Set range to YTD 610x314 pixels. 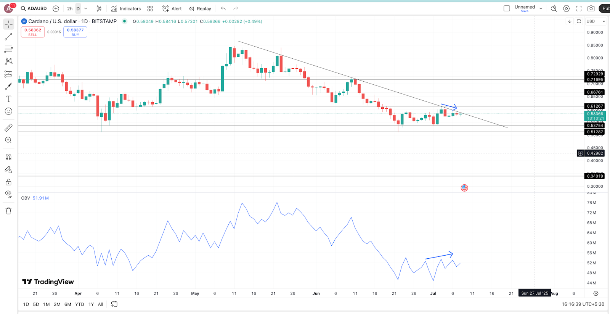point(79,304)
